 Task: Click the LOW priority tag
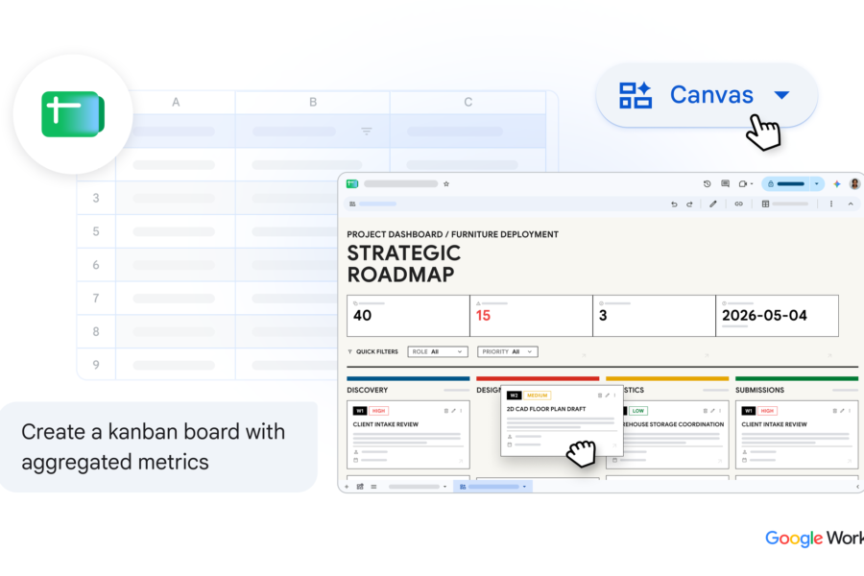click(x=638, y=411)
